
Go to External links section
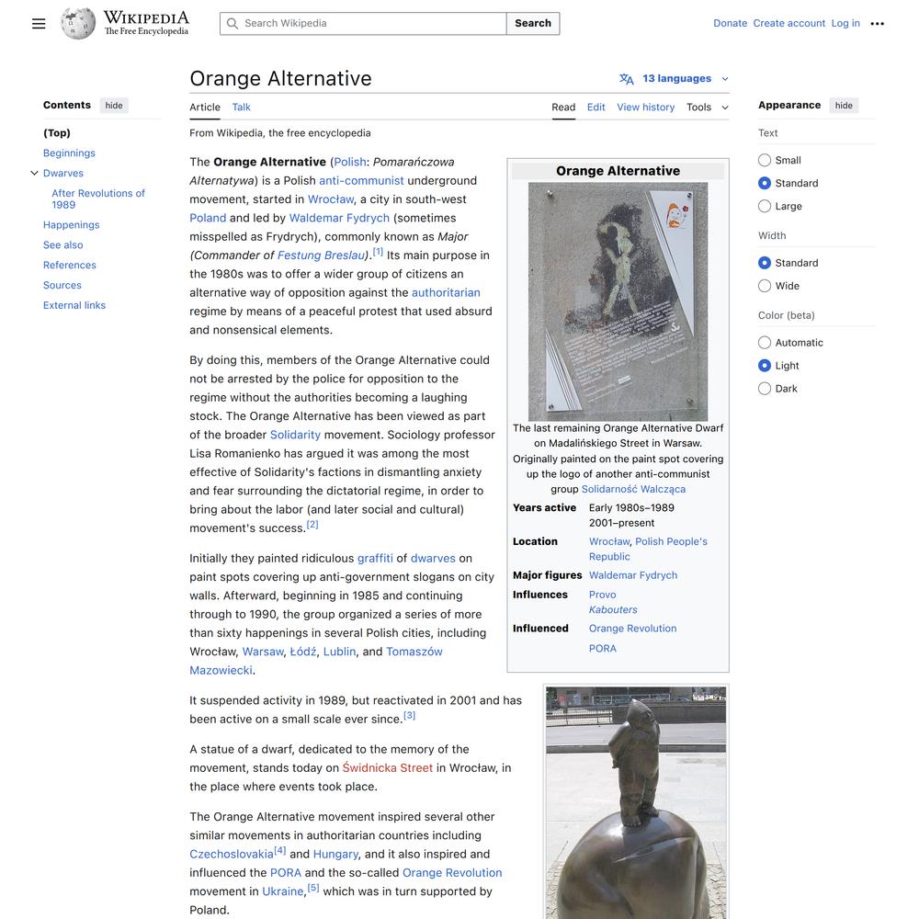pyautogui.click(x=74, y=305)
